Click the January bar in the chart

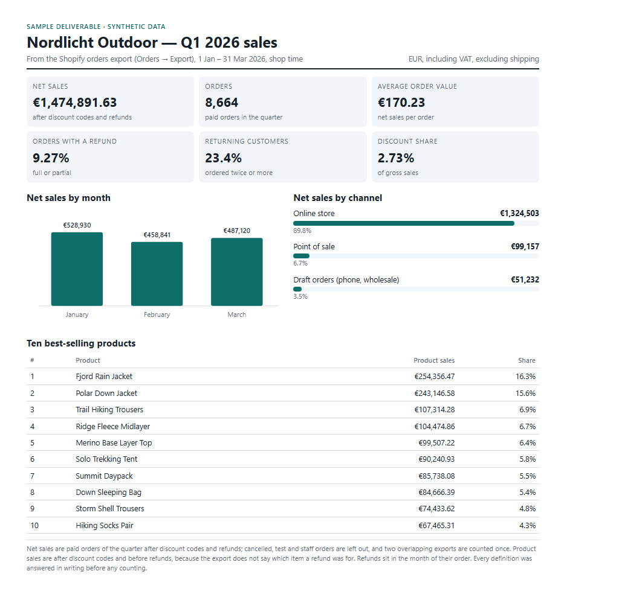point(77,269)
